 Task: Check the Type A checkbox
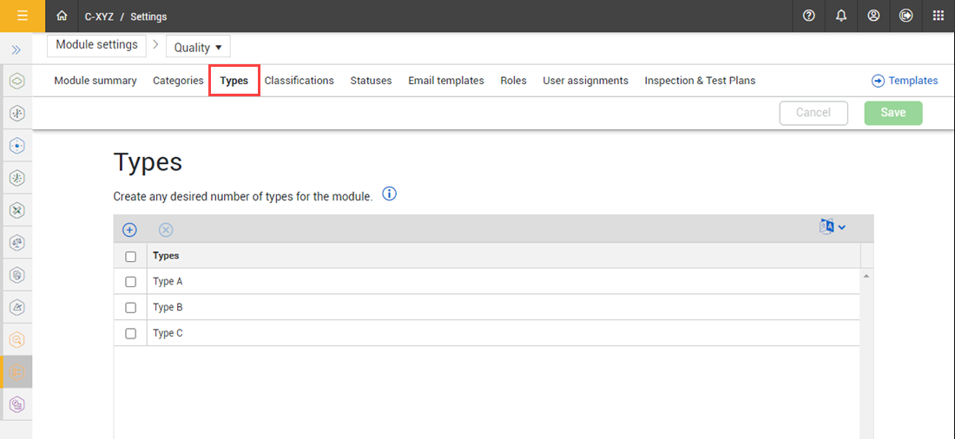131,282
